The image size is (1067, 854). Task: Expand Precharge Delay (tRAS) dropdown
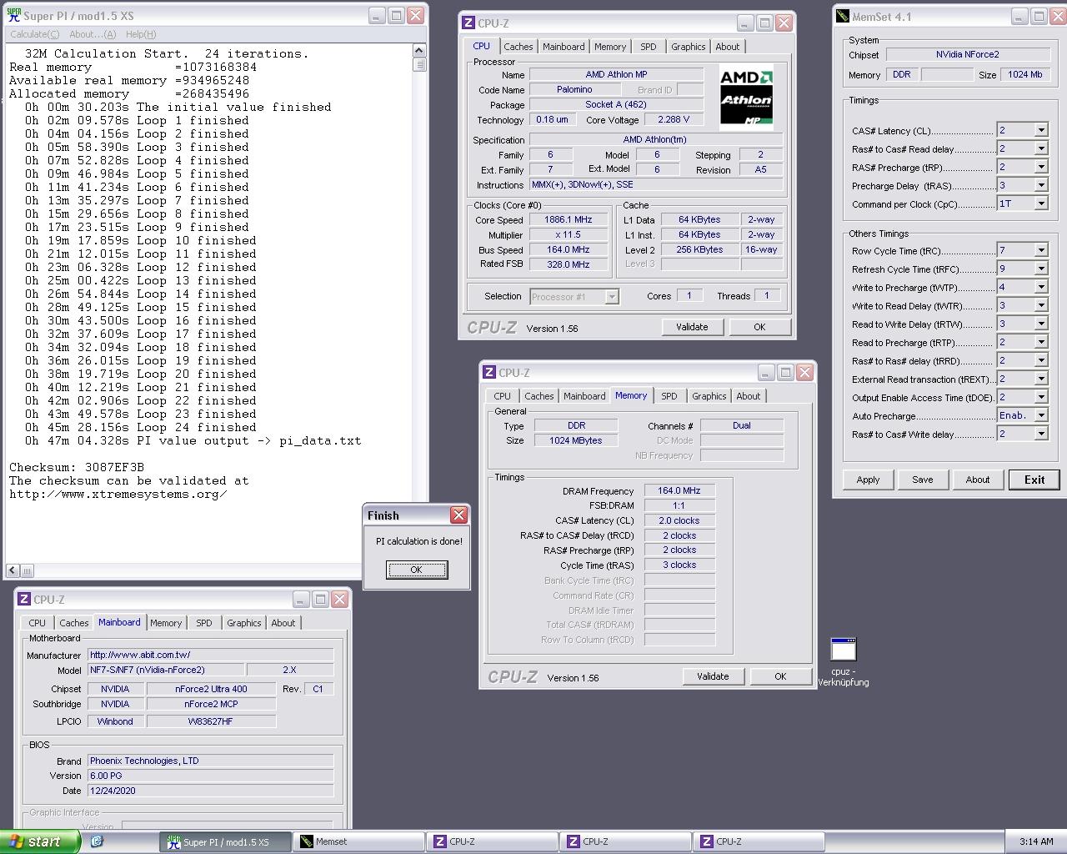pyautogui.click(x=1041, y=185)
